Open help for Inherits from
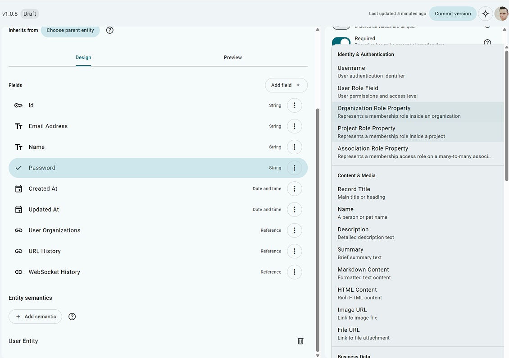The height and width of the screenshot is (358, 509). point(110,30)
